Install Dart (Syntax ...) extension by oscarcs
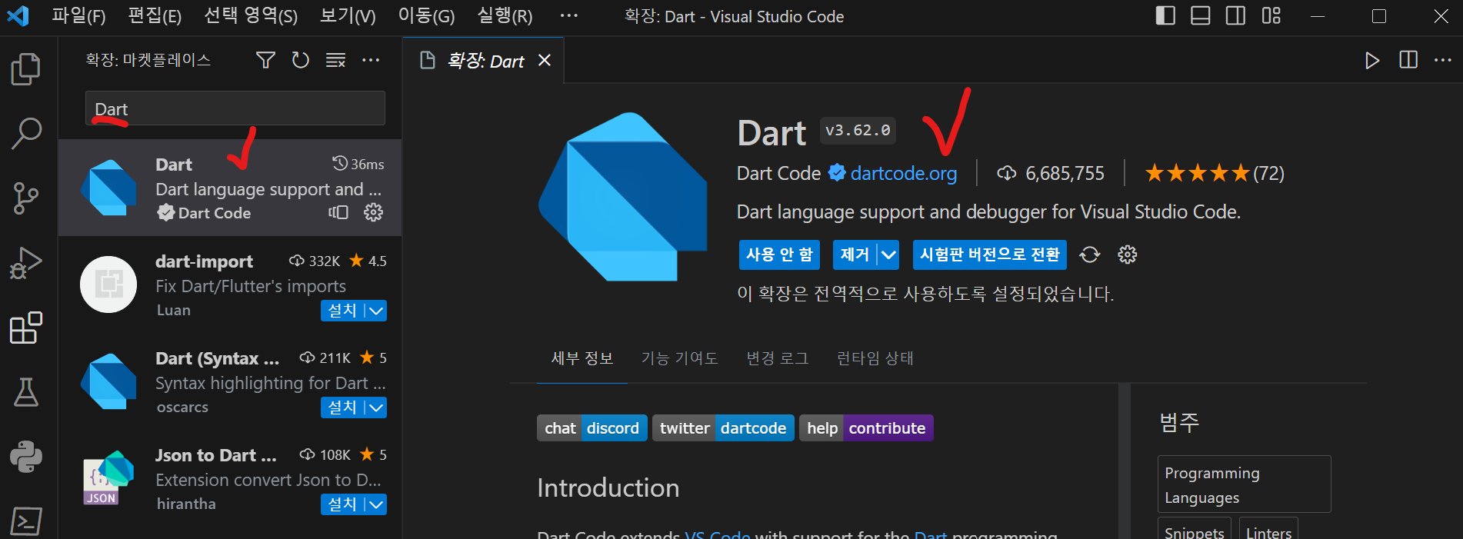Screen dimensions: 1463x539 (x=342, y=408)
